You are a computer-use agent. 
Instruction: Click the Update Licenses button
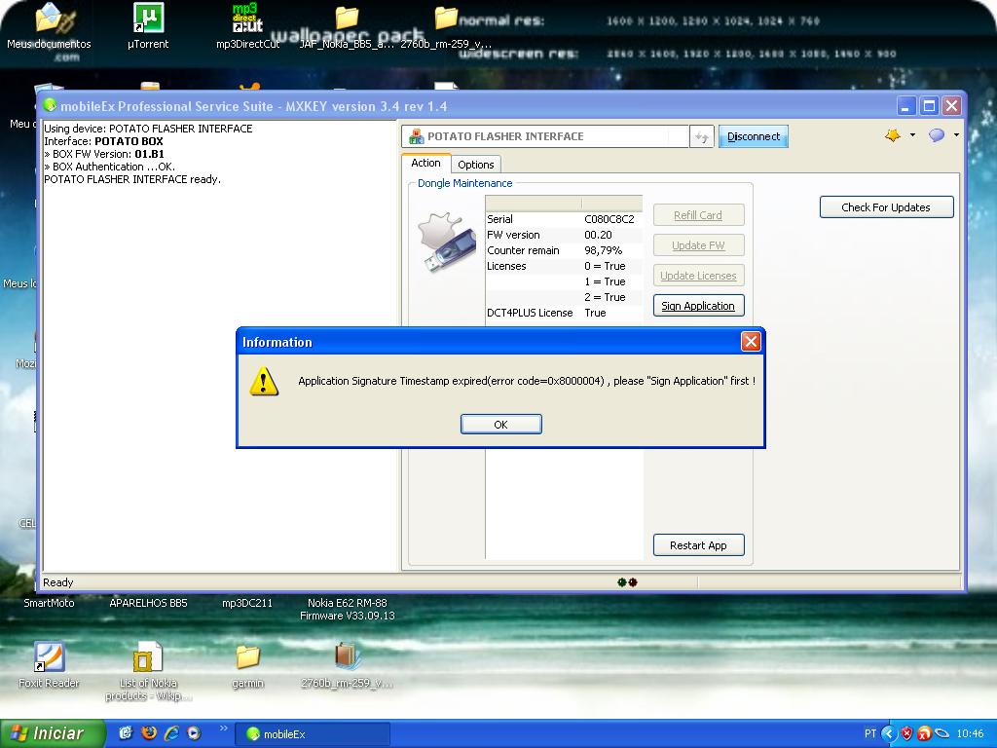[698, 276]
